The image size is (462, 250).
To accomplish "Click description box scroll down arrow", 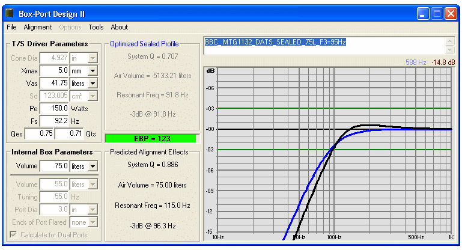I will pyautogui.click(x=449, y=50).
